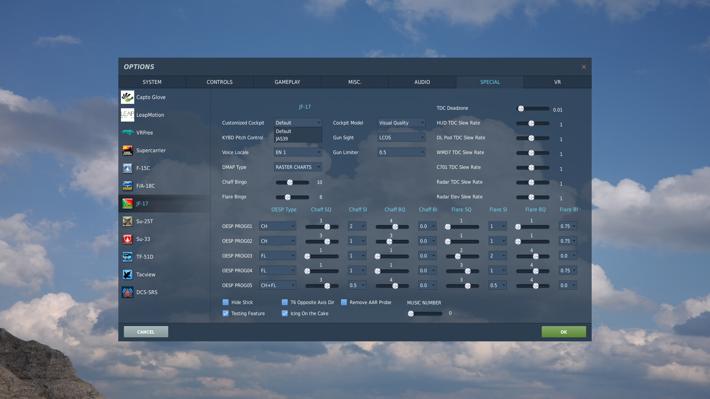This screenshot has height=399, width=710.
Task: Open the F/A-18C Hornet icon
Action: pyautogui.click(x=127, y=186)
